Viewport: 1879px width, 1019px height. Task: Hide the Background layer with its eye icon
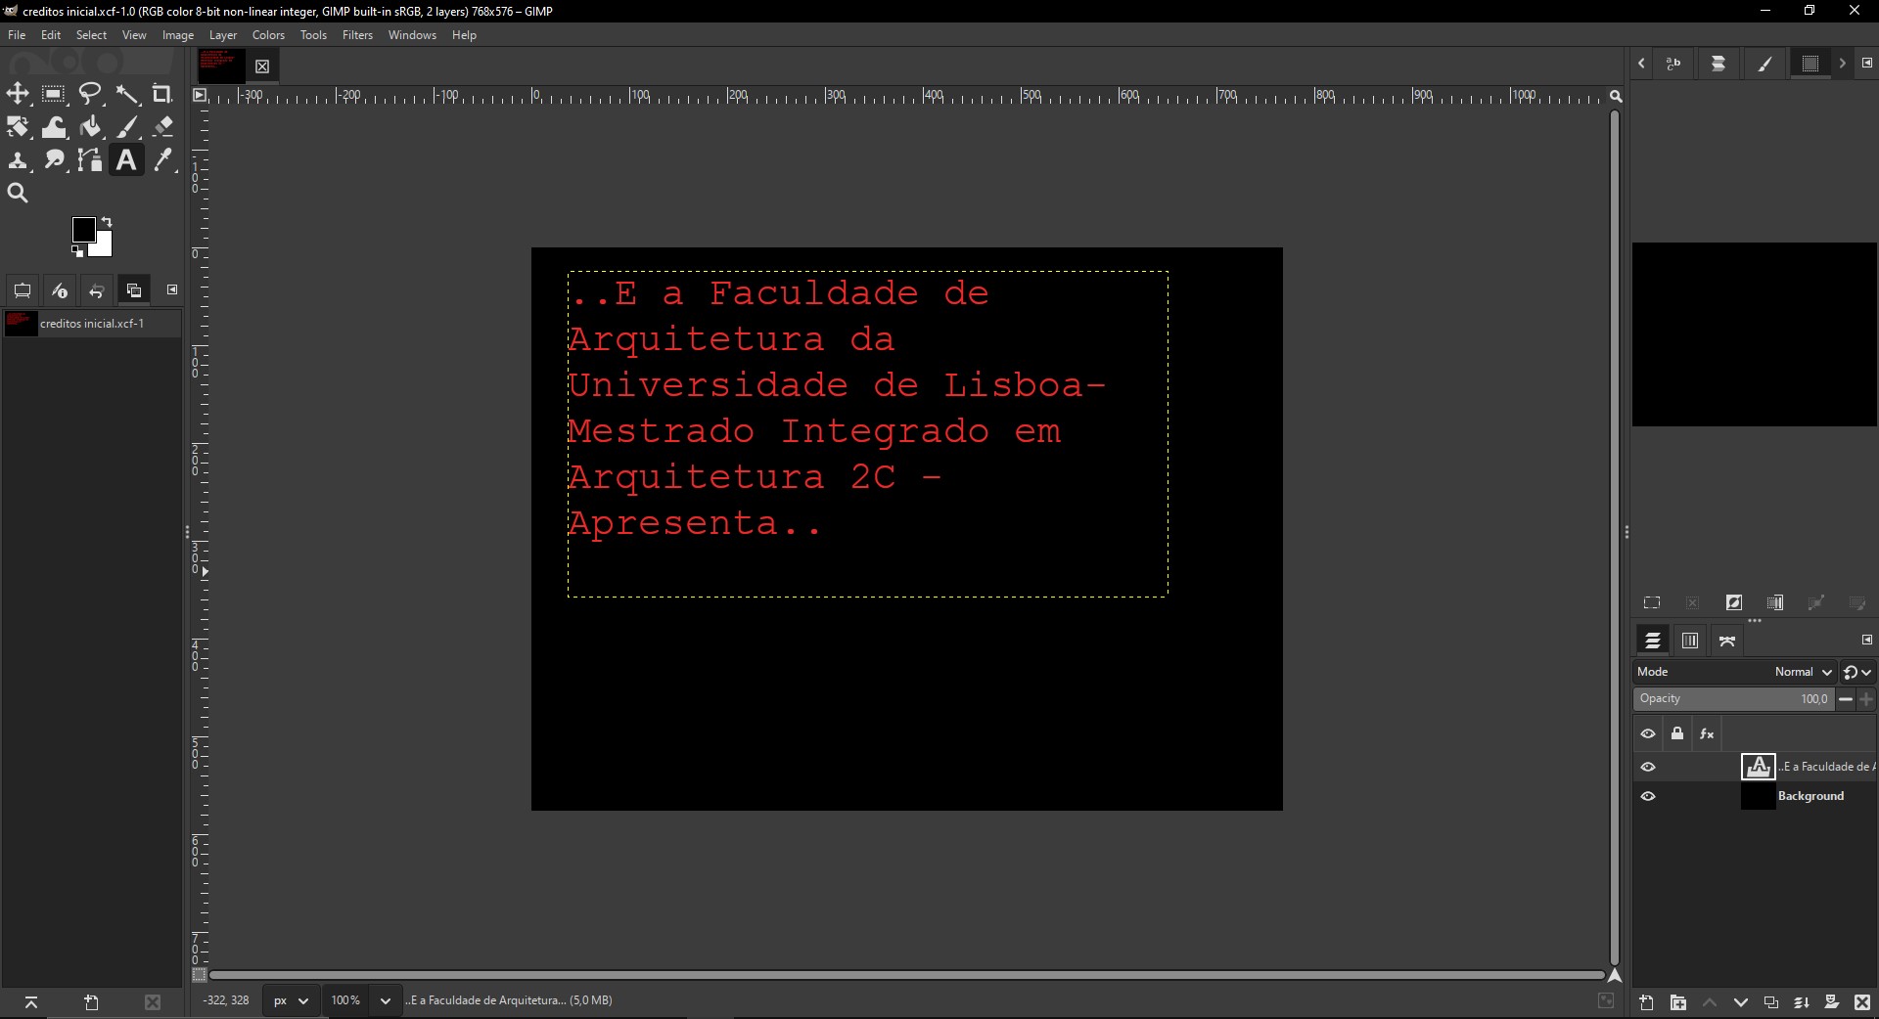(x=1648, y=797)
